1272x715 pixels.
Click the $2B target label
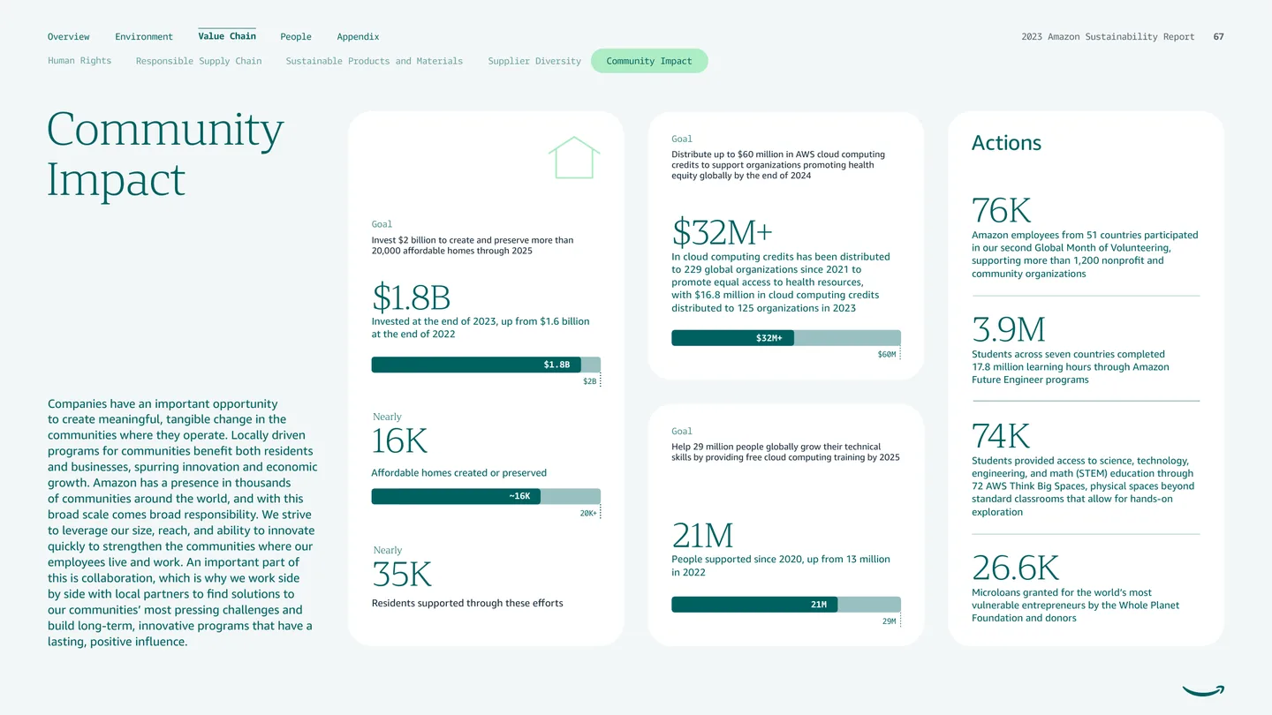590,381
